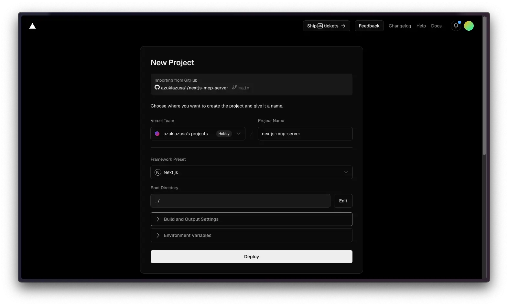
Task: Click the Root Directory path field
Action: point(240,201)
